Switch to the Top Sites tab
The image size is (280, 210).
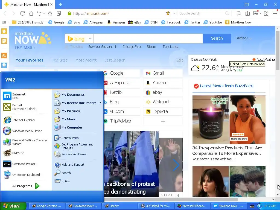point(60,60)
